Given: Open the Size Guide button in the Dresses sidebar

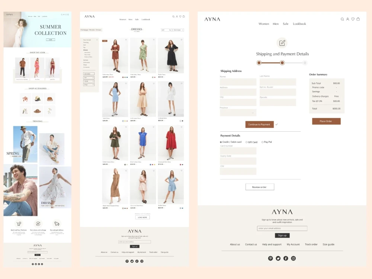Looking at the screenshot, I should pos(89,74).
